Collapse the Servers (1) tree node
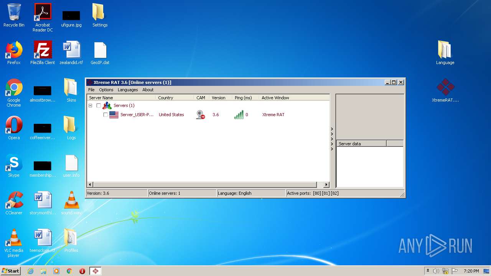The width and height of the screenshot is (491, 276). click(x=91, y=105)
